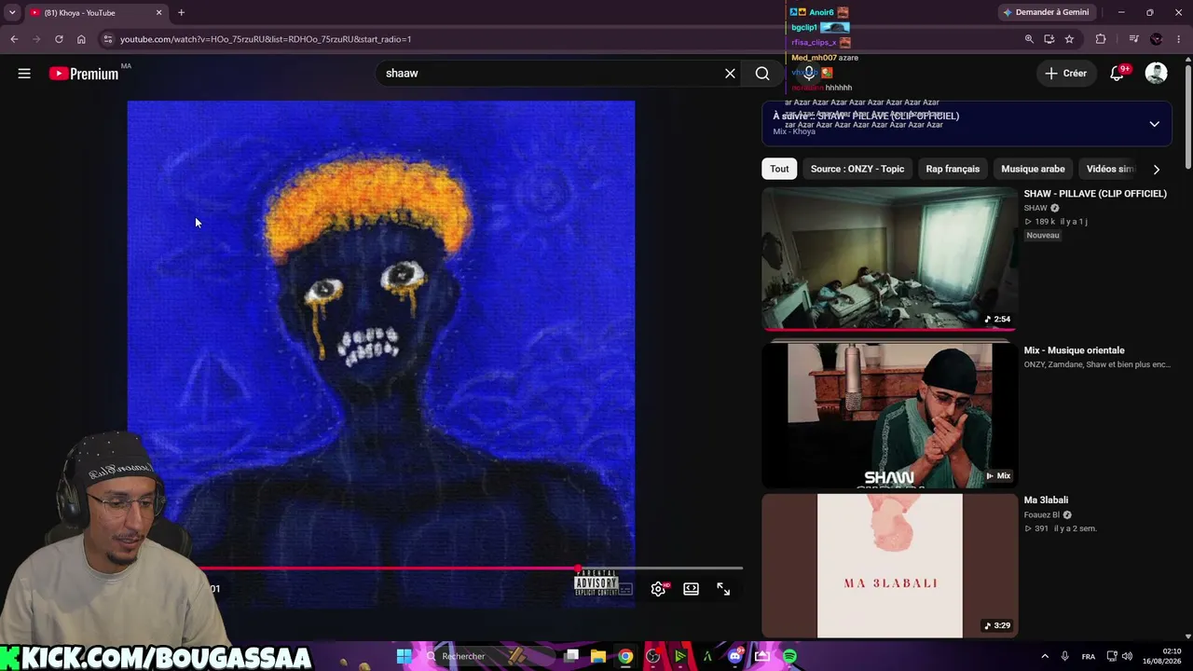1193x671 pixels.
Task: Click the "Demander à Gemini" button
Action: [x=1046, y=12]
